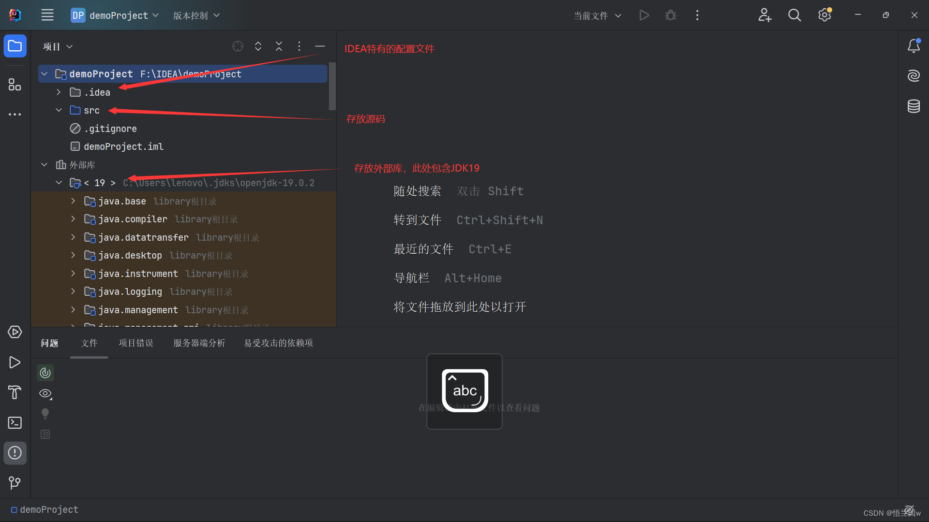Image resolution: width=929 pixels, height=522 pixels.
Task: Open IDE settings gear
Action: click(824, 15)
